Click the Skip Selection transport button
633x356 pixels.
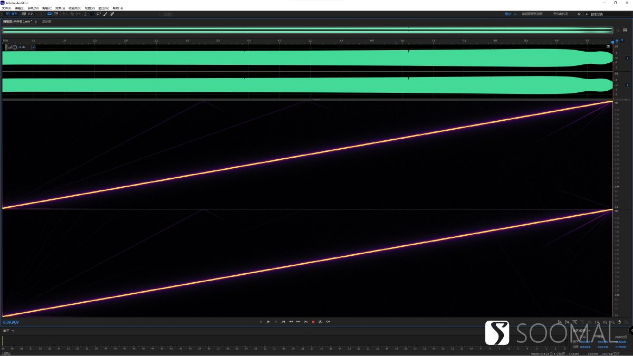click(x=328, y=322)
